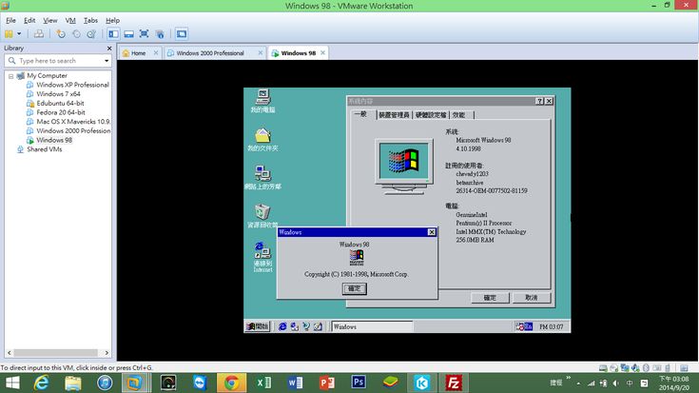Open Chrome from the host taskbar

tap(231, 383)
